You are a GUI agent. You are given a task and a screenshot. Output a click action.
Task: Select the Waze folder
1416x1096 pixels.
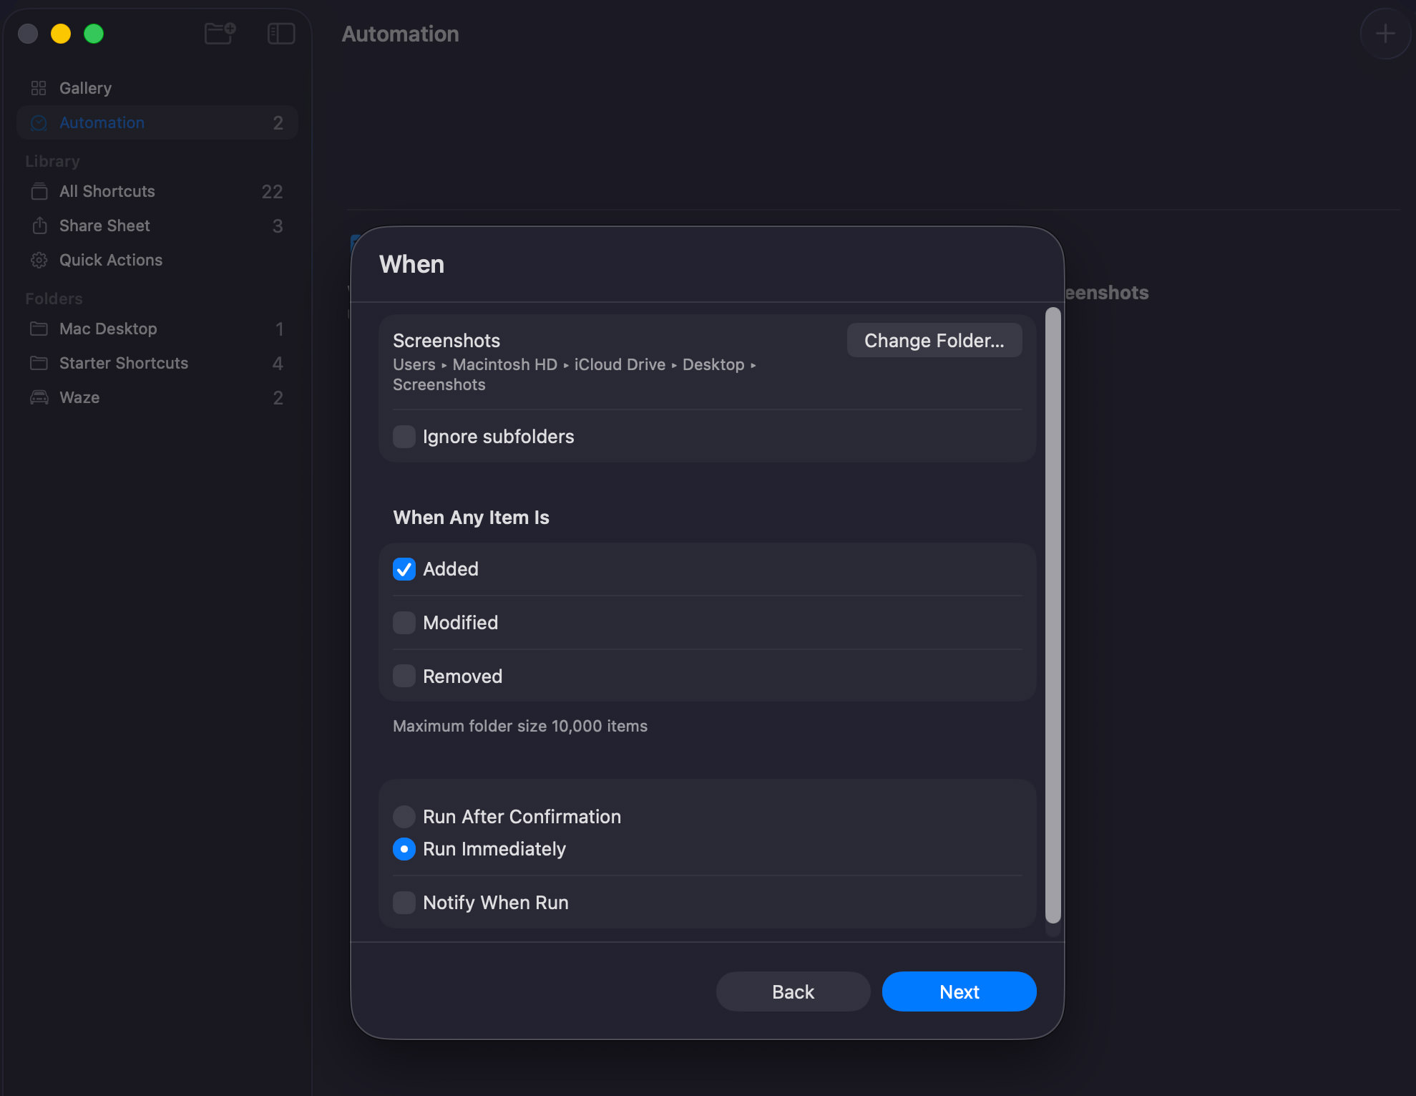click(x=79, y=397)
